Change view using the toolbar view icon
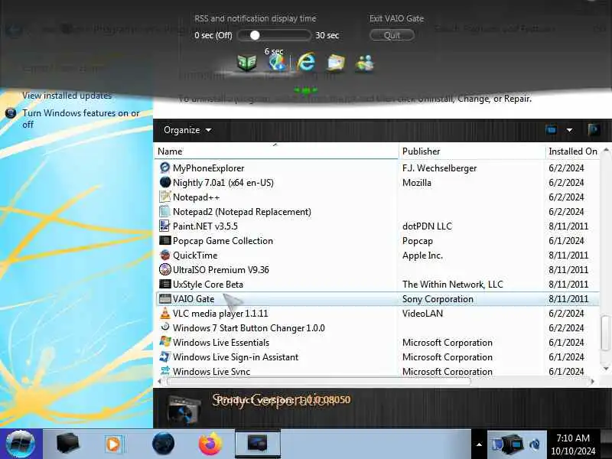This screenshot has width=612, height=459. point(552,129)
